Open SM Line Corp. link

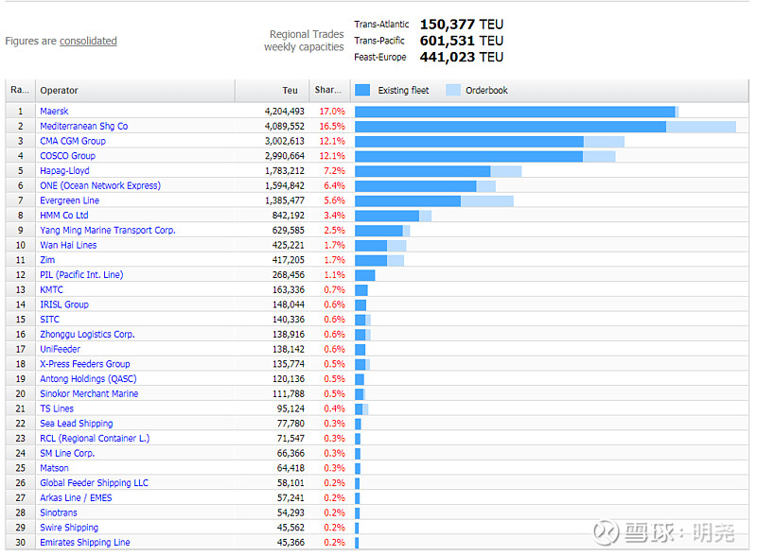(67, 453)
